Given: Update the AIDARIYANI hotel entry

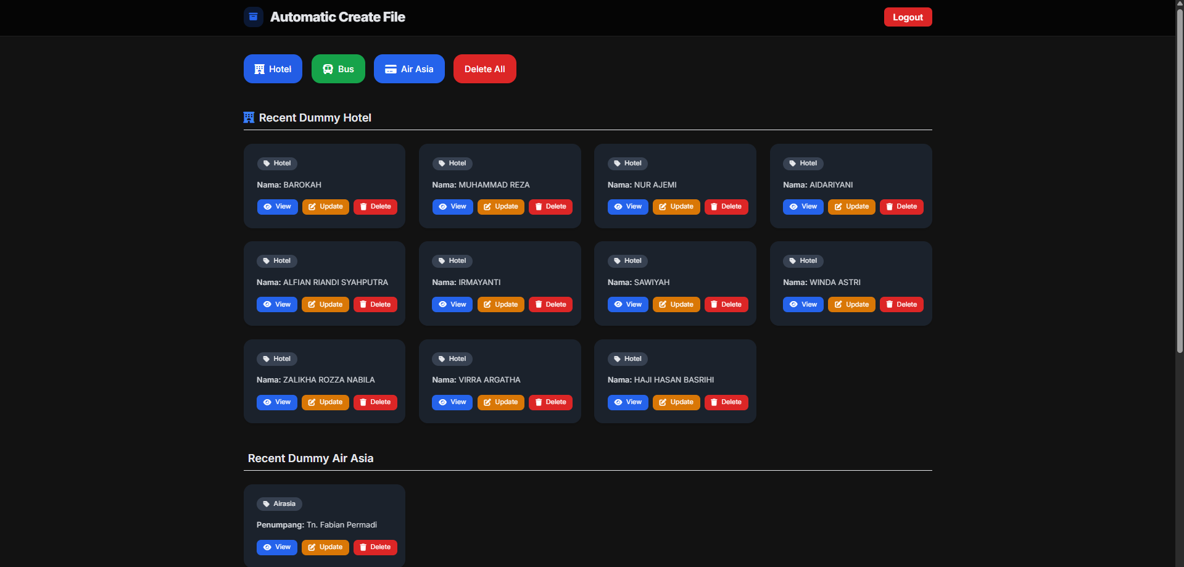Looking at the screenshot, I should tap(851, 207).
